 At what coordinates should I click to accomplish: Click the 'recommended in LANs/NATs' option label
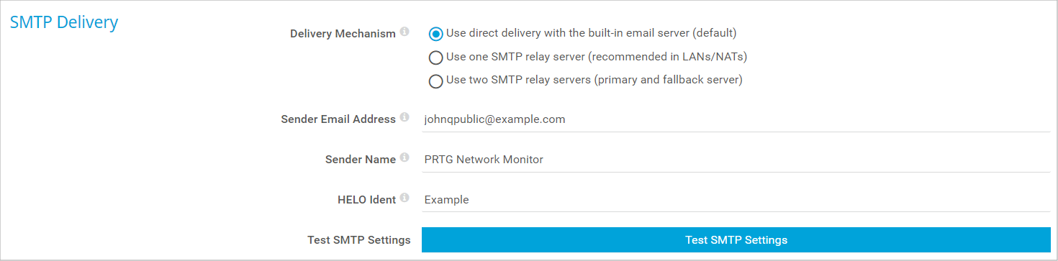602,57
